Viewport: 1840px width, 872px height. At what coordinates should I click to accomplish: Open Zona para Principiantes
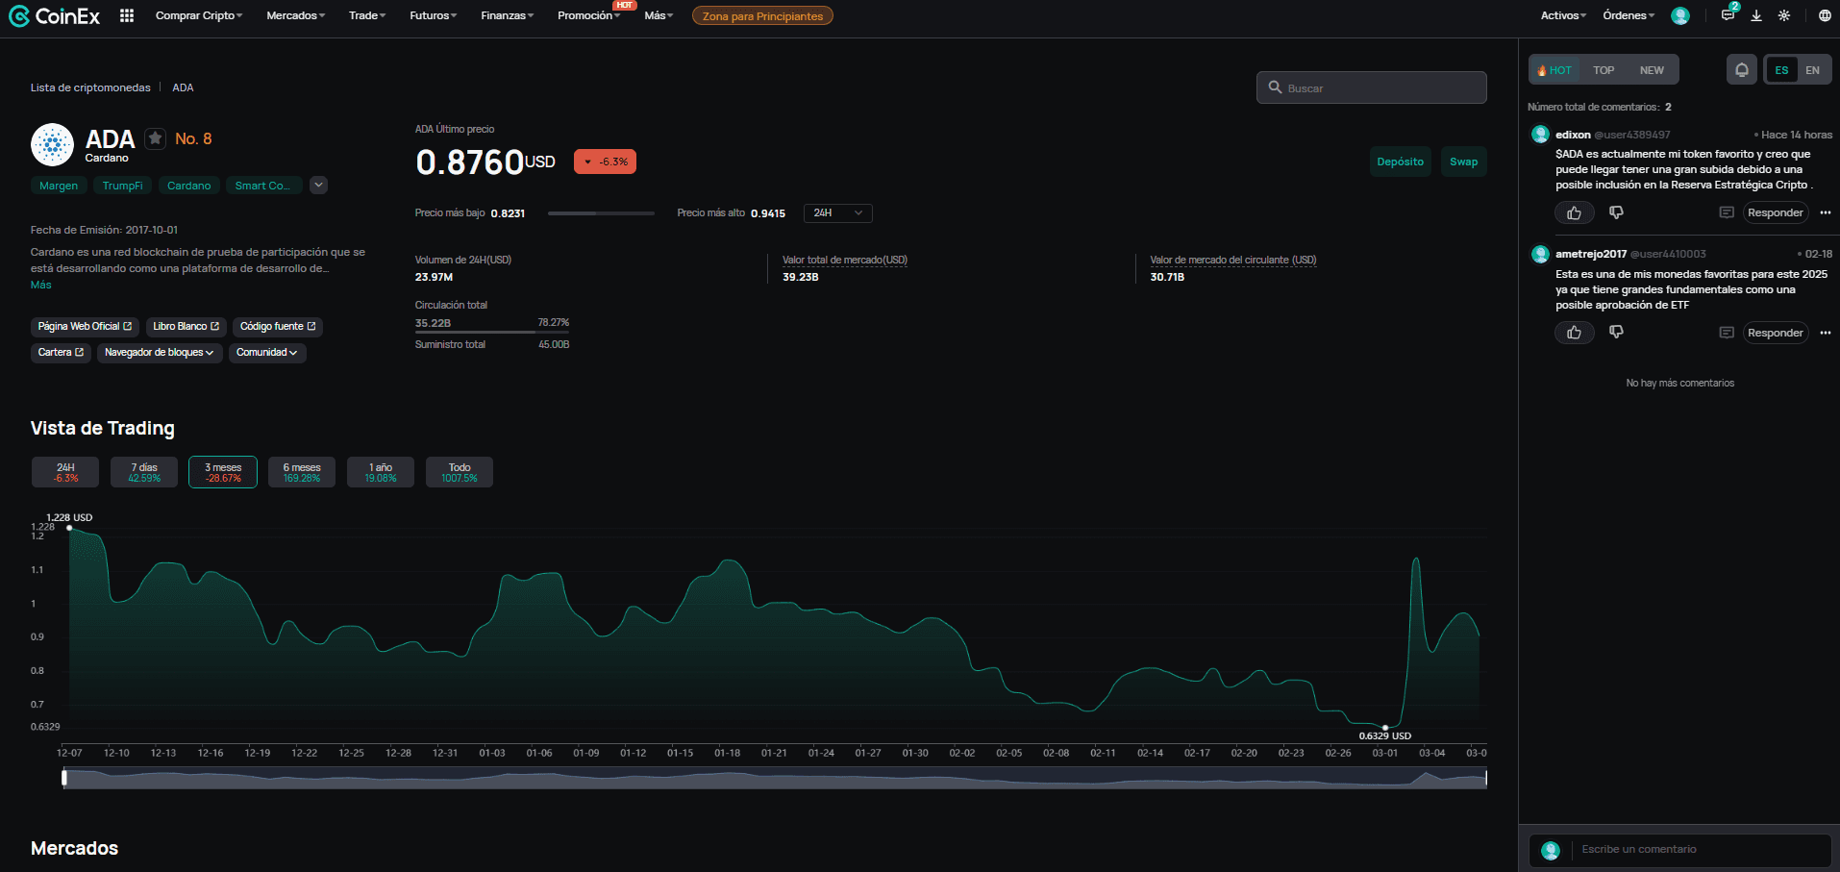point(762,16)
